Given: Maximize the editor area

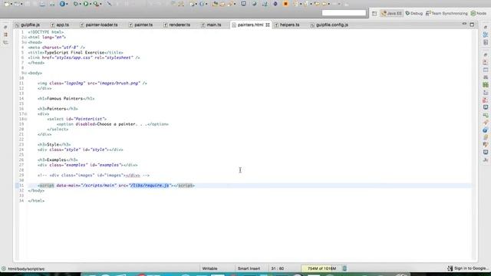Looking at the screenshot, I should pos(472,25).
